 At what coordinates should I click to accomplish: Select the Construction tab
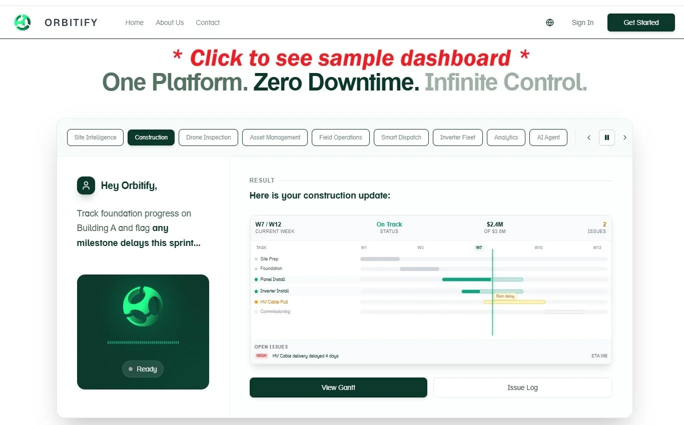coord(151,137)
